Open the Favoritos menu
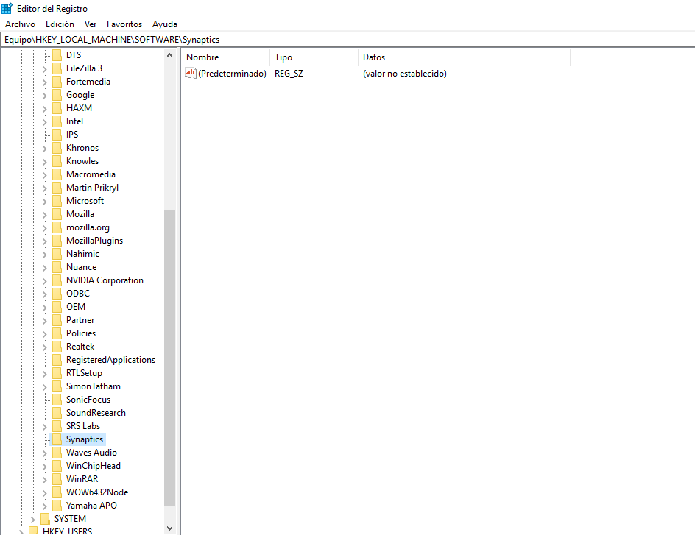This screenshot has width=695, height=535. click(124, 24)
